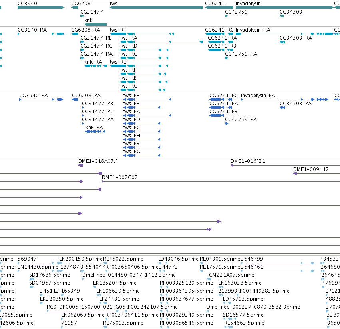Viewport: 340px width, 329px height.
Task: Click the CG6241-PC protein label
Action: (x=223, y=96)
